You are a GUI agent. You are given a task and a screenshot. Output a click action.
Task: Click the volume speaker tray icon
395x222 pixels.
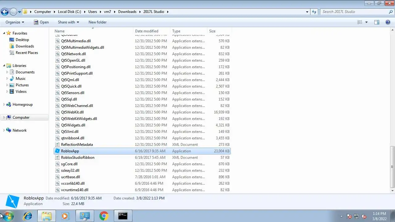pyautogui.click(x=364, y=216)
